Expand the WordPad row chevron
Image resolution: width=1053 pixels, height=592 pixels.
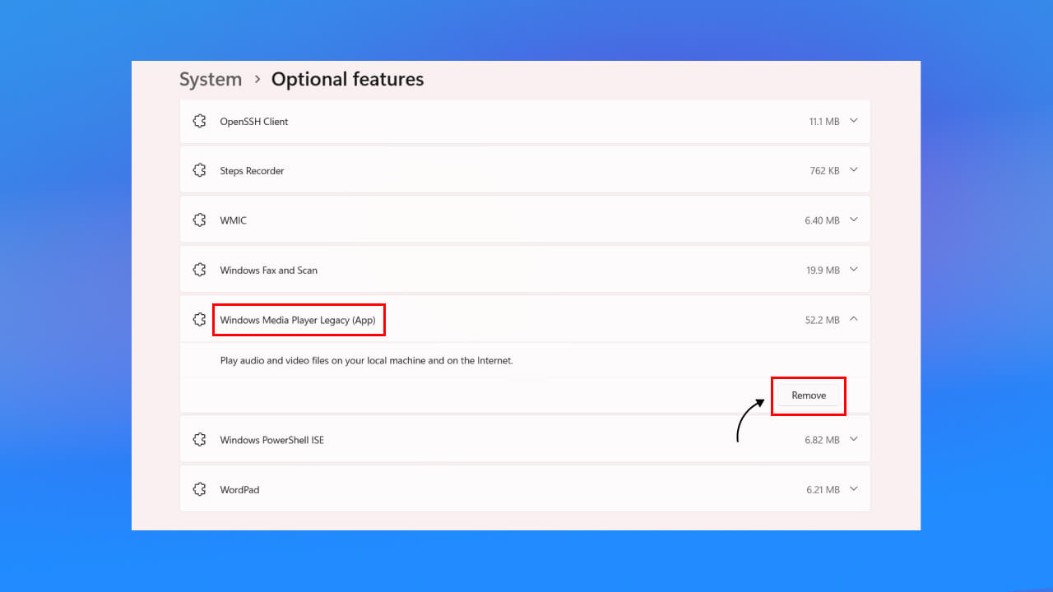853,489
